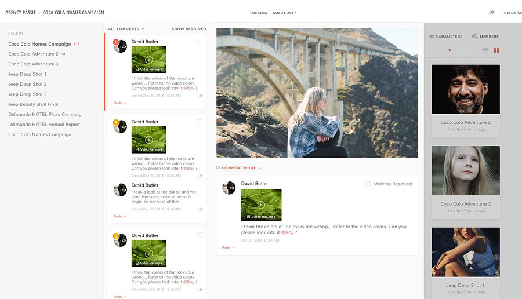Switch to list view layout icon
This screenshot has height=299, width=522.
(485, 50)
